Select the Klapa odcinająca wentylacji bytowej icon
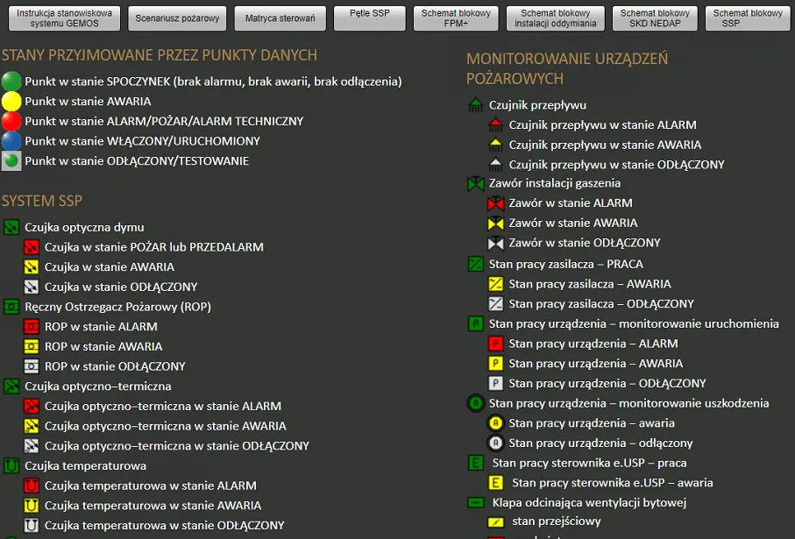Screen dimensions: 795x539 pos(474,503)
